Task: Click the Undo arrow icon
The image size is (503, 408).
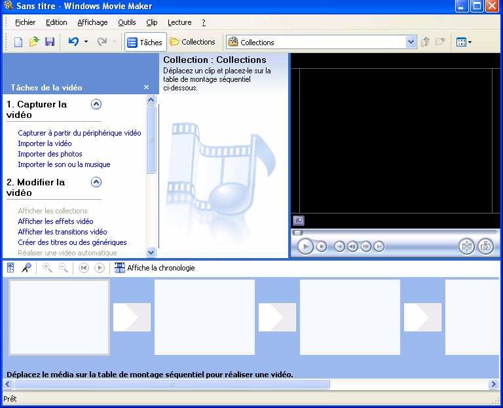Action: coord(73,42)
